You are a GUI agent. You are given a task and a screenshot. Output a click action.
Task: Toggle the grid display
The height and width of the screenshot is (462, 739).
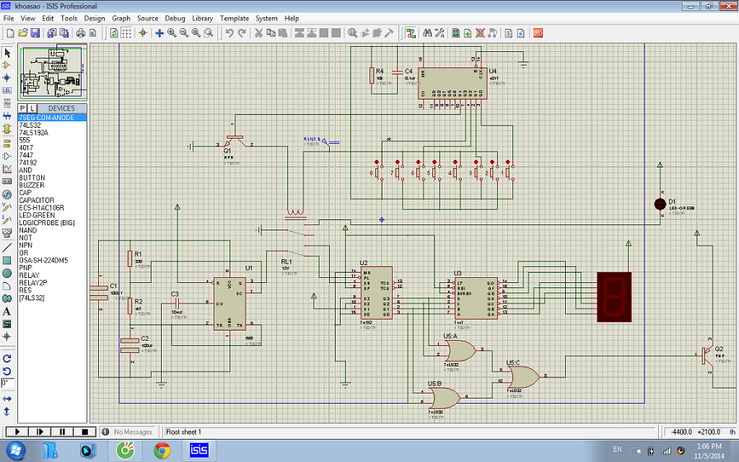pyautogui.click(x=126, y=32)
